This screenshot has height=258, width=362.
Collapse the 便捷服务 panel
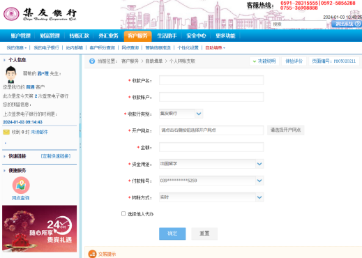pos(4,171)
